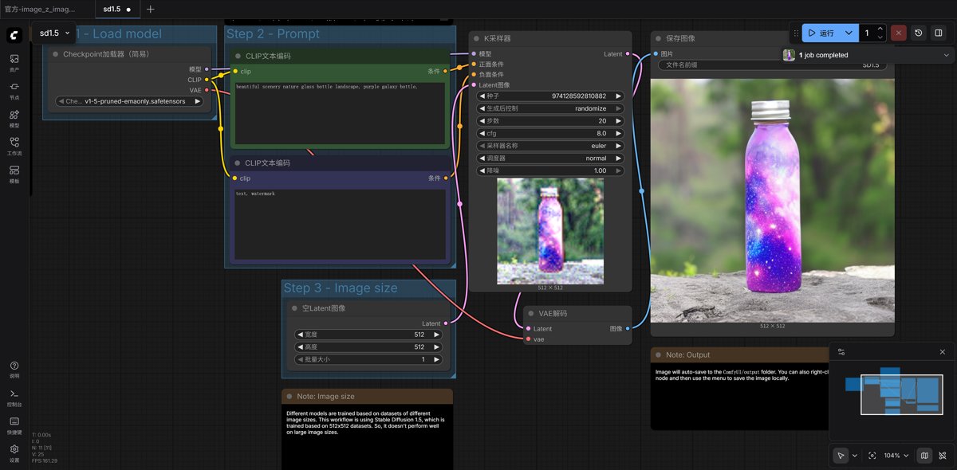The width and height of the screenshot is (957, 470).
Task: Toggle the minimap map icon
Action: 924,456
